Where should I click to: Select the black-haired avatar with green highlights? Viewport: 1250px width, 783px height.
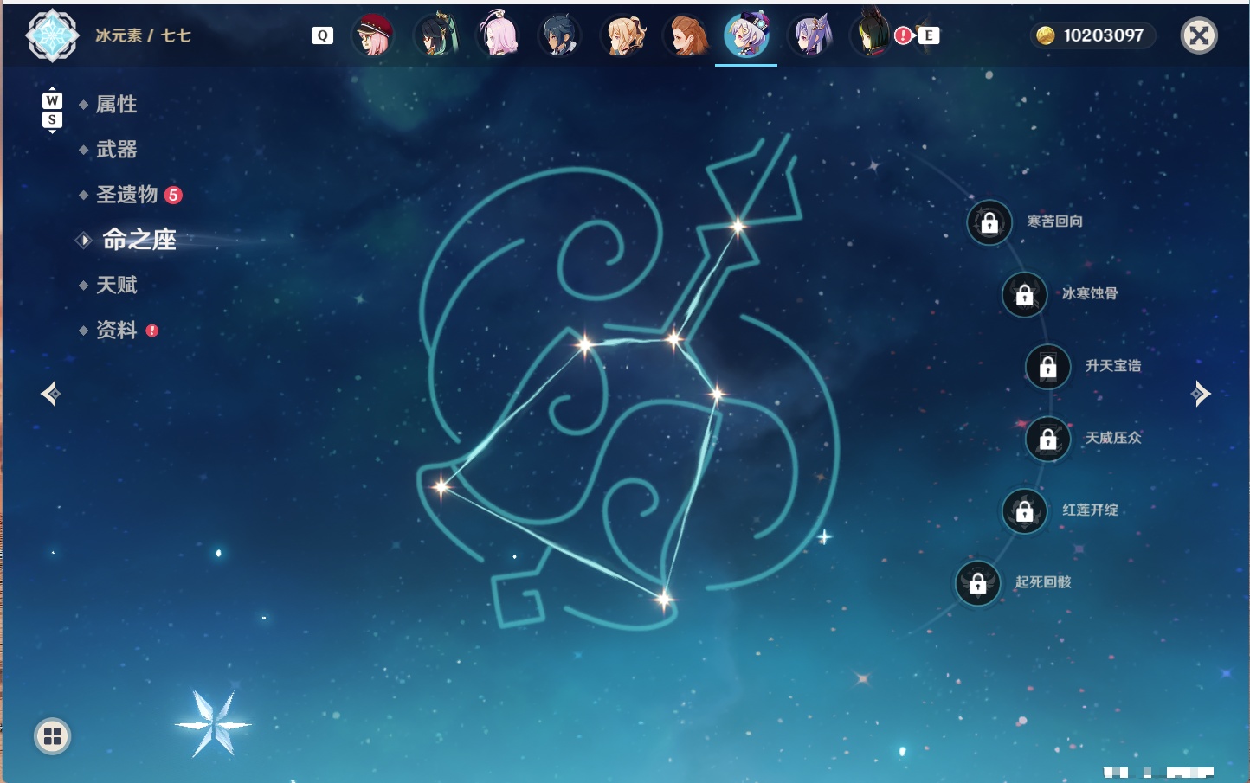(x=871, y=35)
